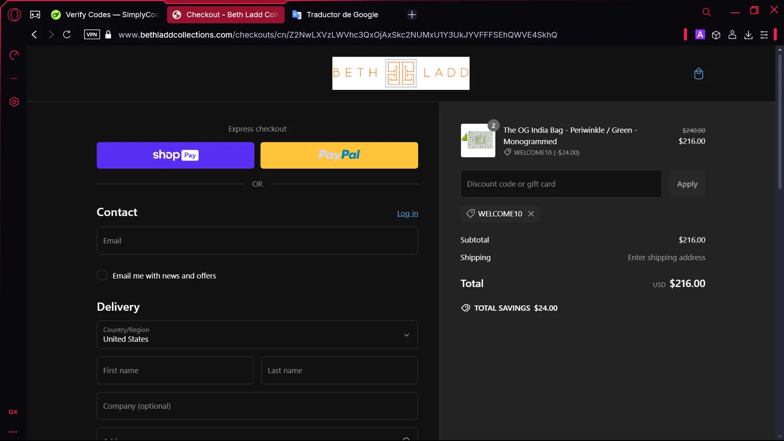The width and height of the screenshot is (784, 441).
Task: View site security lock information
Action: point(108,34)
